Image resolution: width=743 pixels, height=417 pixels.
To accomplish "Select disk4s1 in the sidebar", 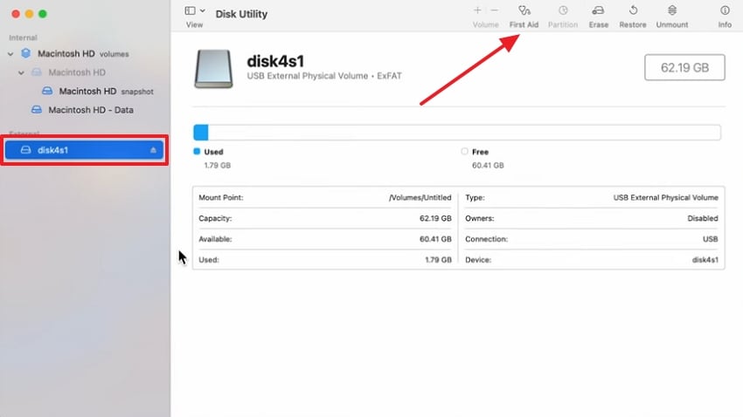I will [84, 150].
